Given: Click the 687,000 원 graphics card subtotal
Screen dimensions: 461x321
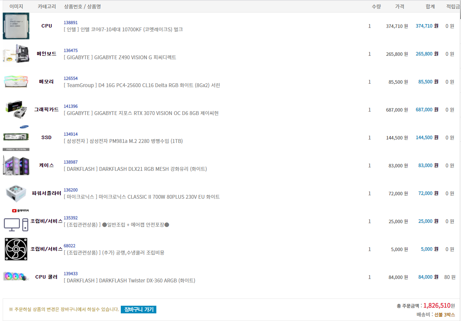Looking at the screenshot, I should click(x=427, y=110).
